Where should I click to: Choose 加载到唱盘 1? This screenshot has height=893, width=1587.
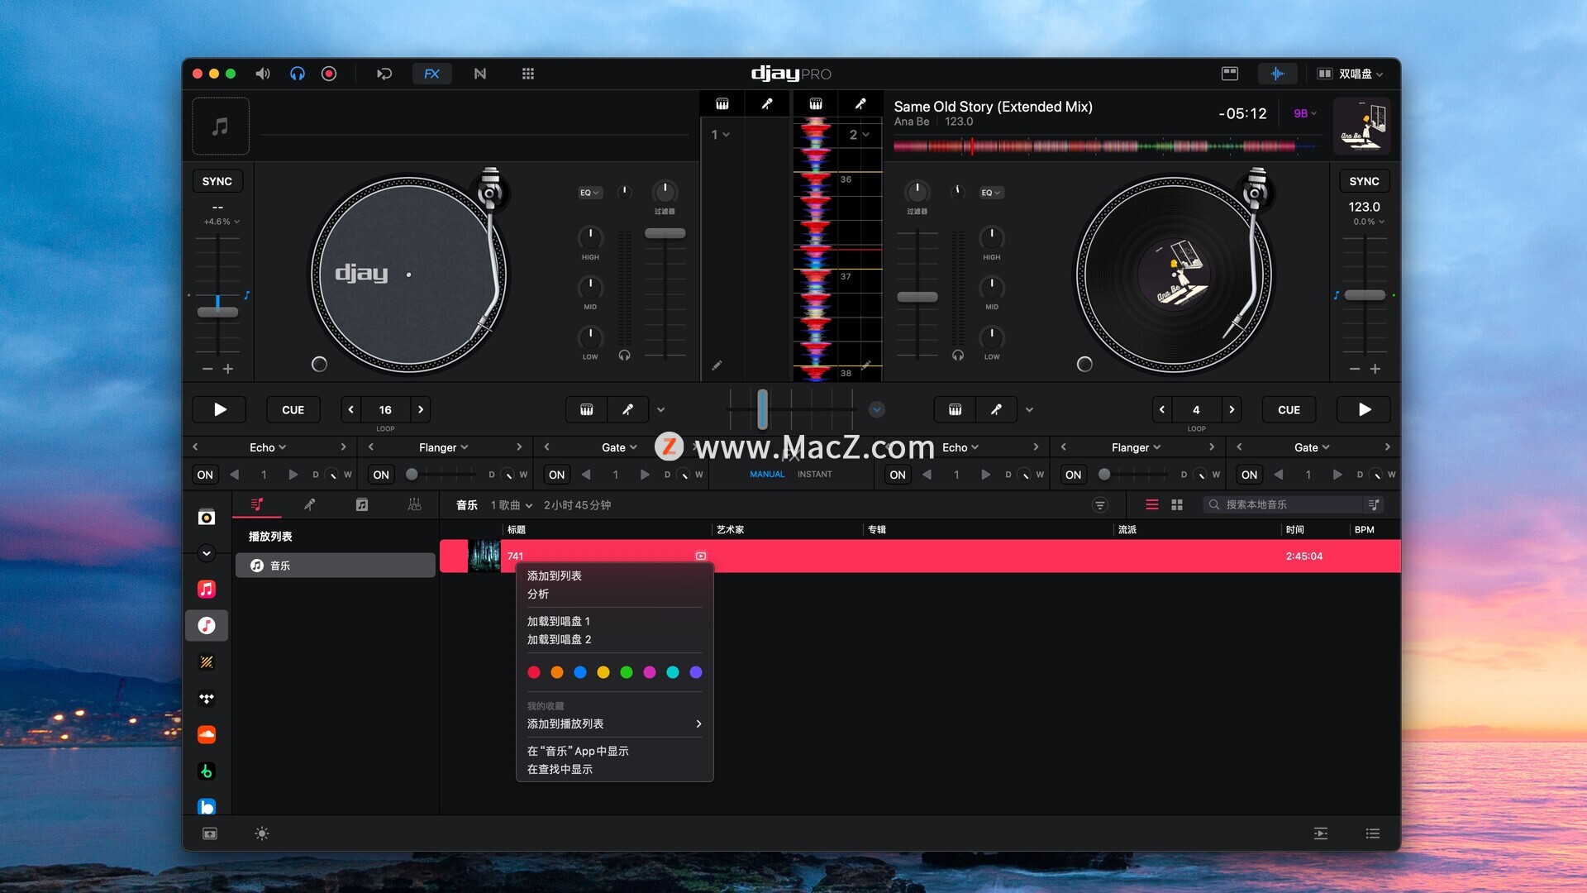point(559,621)
